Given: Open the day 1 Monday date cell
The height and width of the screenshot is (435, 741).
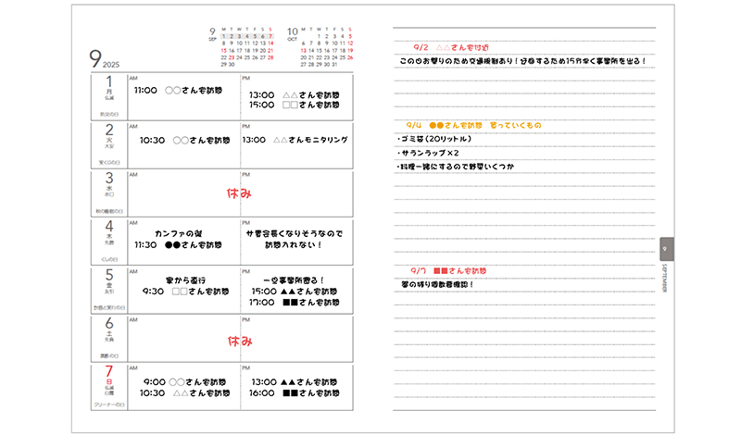Looking at the screenshot, I should click(108, 96).
